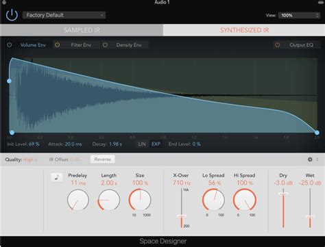The image size is (325, 247).
Task: Open the gear settings menu
Action: (x=310, y=159)
